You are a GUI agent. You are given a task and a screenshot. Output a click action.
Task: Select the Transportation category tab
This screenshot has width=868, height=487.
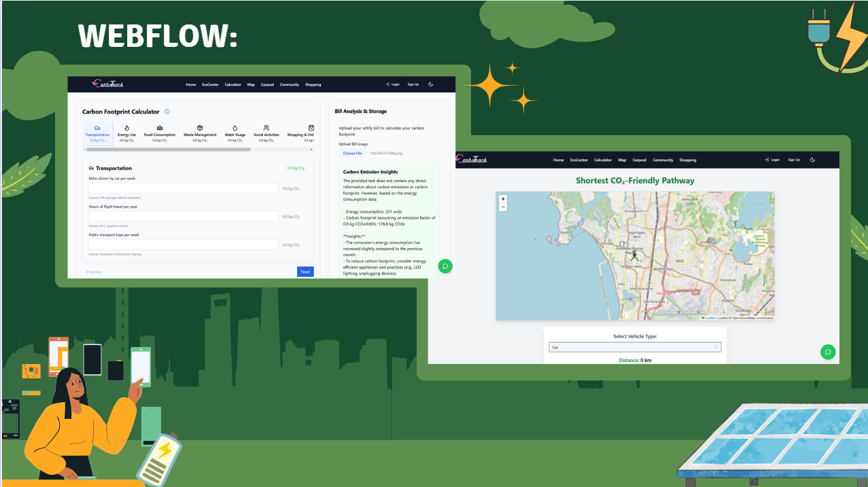tap(97, 134)
